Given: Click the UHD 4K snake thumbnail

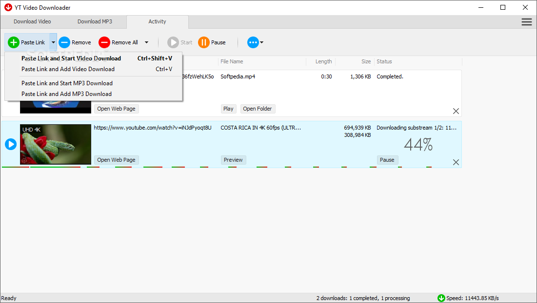Looking at the screenshot, I should click(x=56, y=144).
